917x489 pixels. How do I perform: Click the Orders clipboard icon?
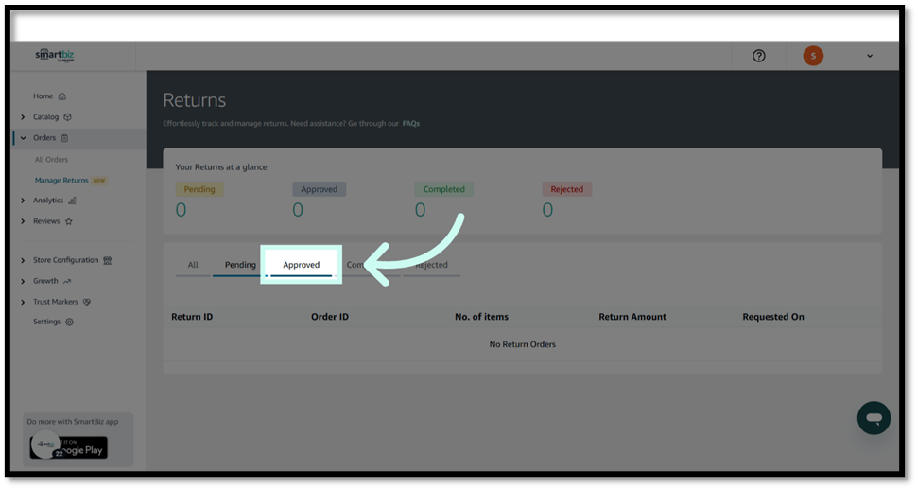(64, 138)
